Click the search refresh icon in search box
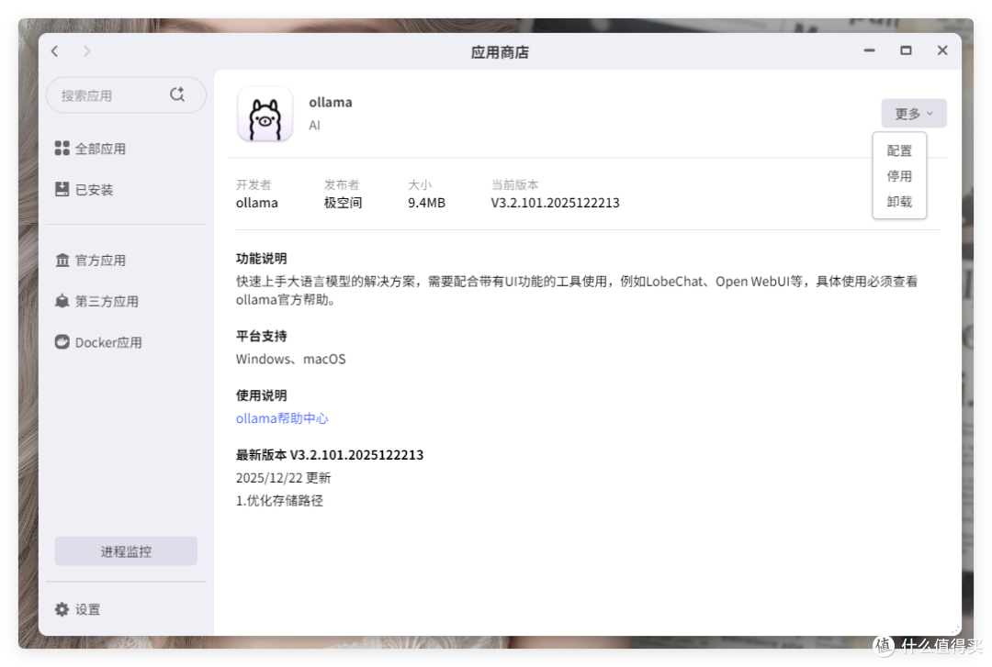 tap(177, 94)
